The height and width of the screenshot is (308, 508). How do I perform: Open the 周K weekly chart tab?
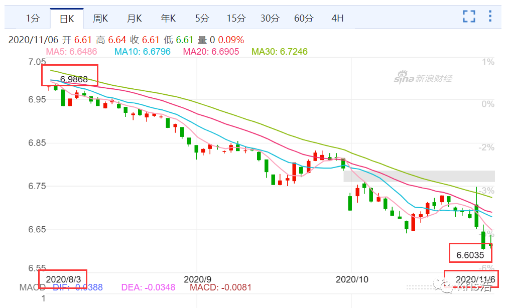(x=100, y=19)
